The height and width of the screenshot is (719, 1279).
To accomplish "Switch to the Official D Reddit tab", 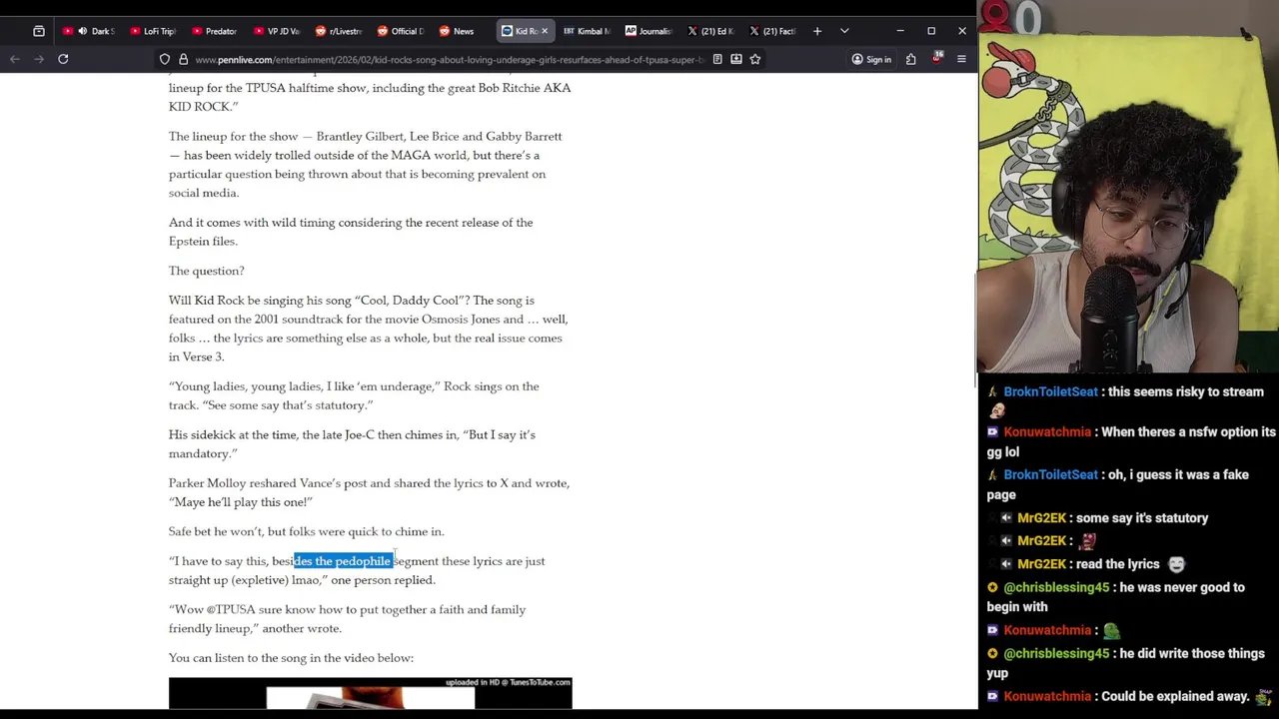I will pos(400,31).
